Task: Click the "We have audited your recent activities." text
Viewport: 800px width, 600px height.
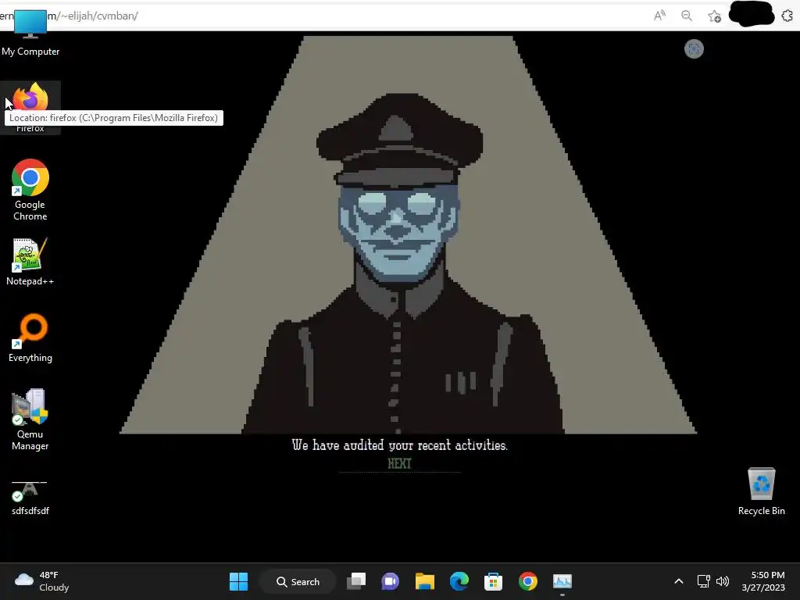Action: coord(399,445)
